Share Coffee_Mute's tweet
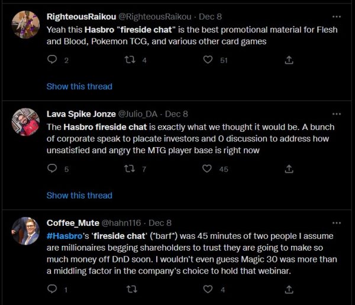Screen dimensions: 355x305 289,289
